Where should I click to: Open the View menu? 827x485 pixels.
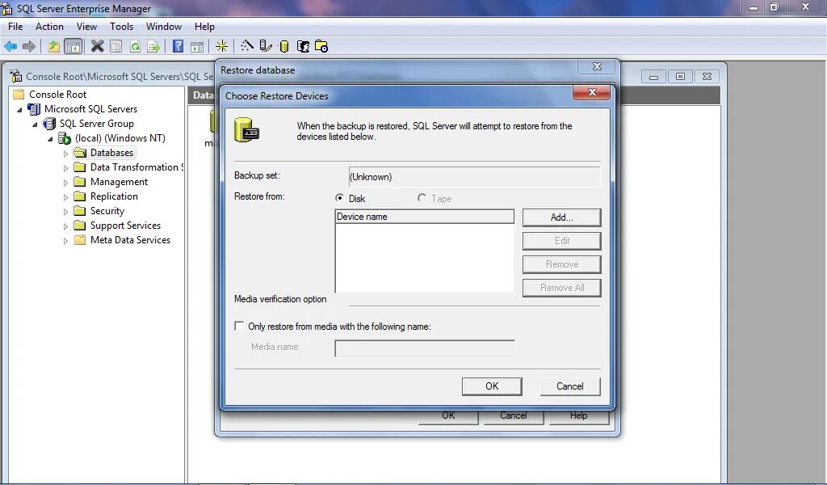tap(86, 27)
